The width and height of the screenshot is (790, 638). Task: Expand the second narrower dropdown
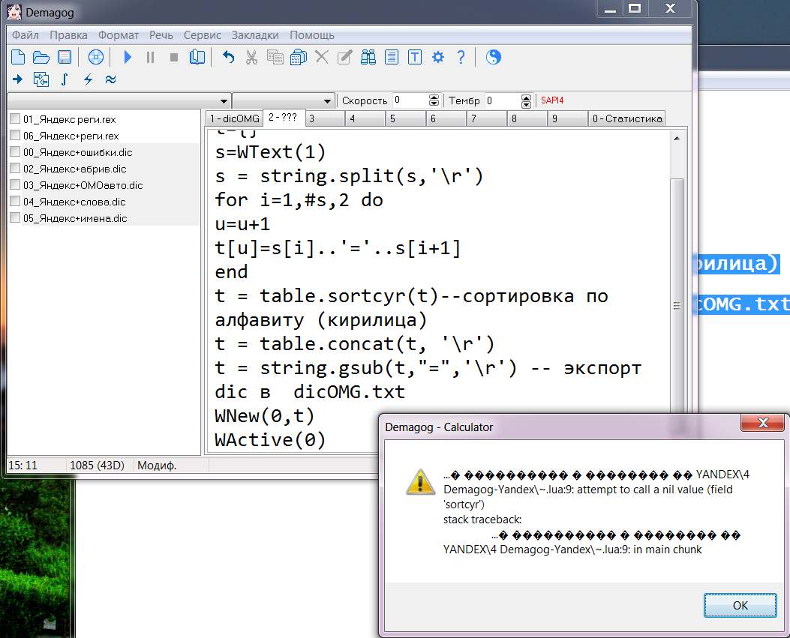point(327,101)
